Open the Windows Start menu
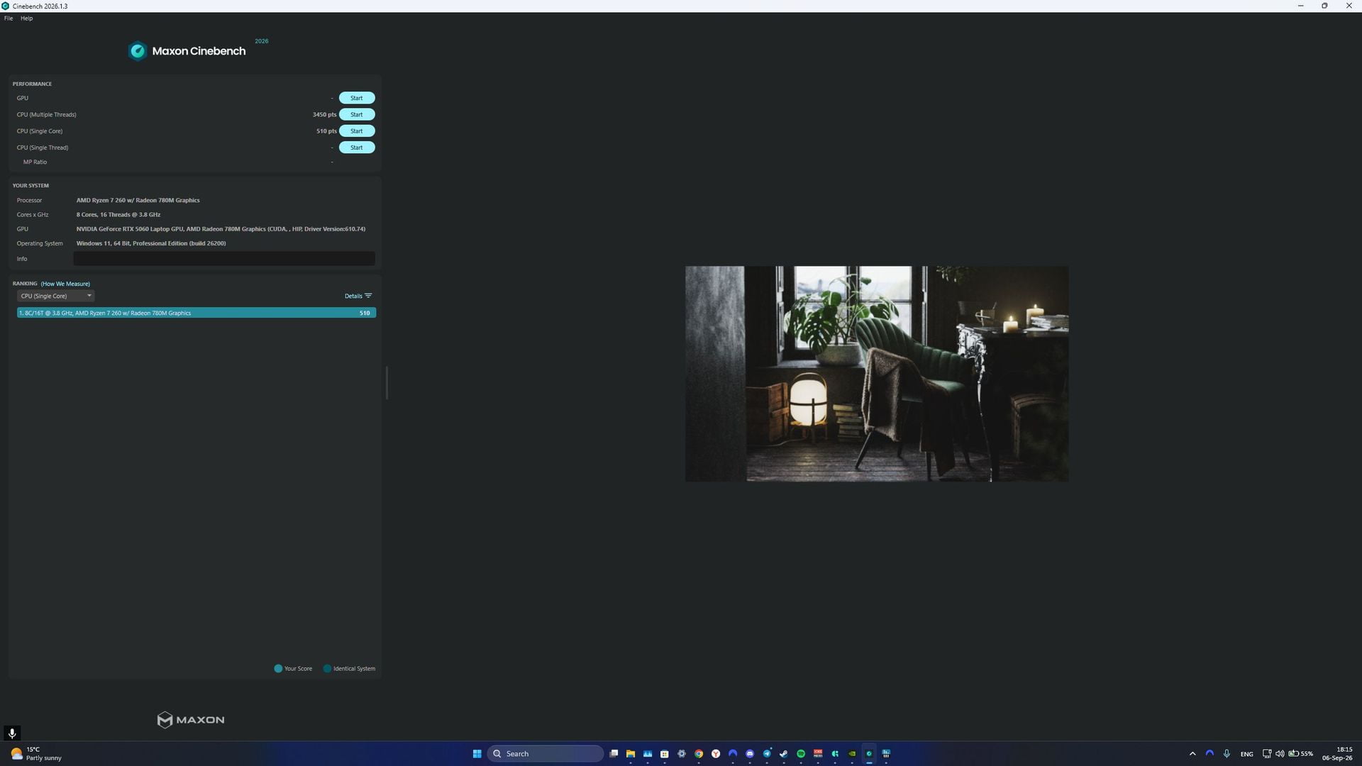 point(477,754)
